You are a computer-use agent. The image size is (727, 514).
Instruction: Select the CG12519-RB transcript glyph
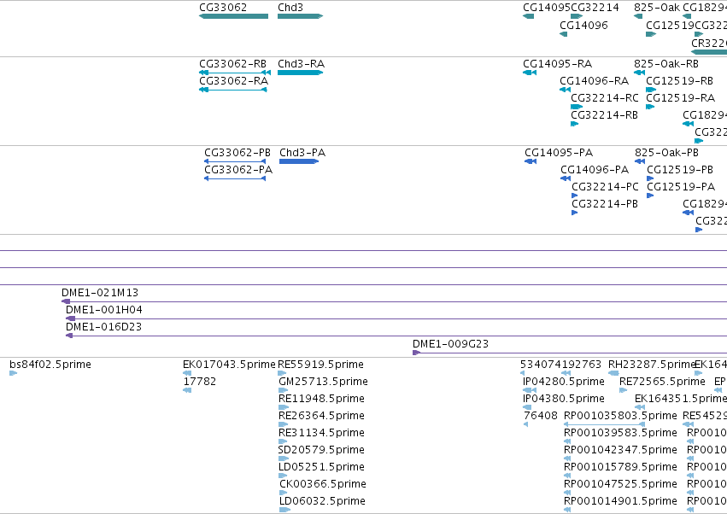(x=651, y=90)
